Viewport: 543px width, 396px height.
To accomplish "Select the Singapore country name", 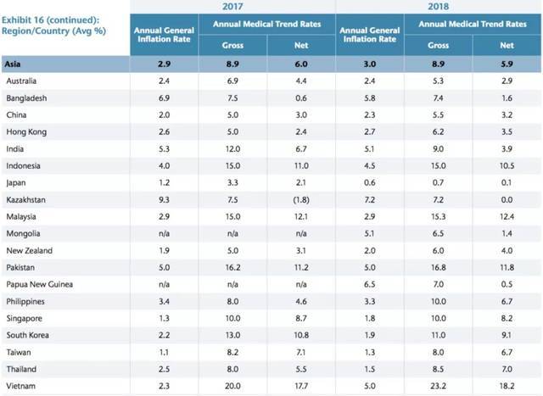I will 24,317.
